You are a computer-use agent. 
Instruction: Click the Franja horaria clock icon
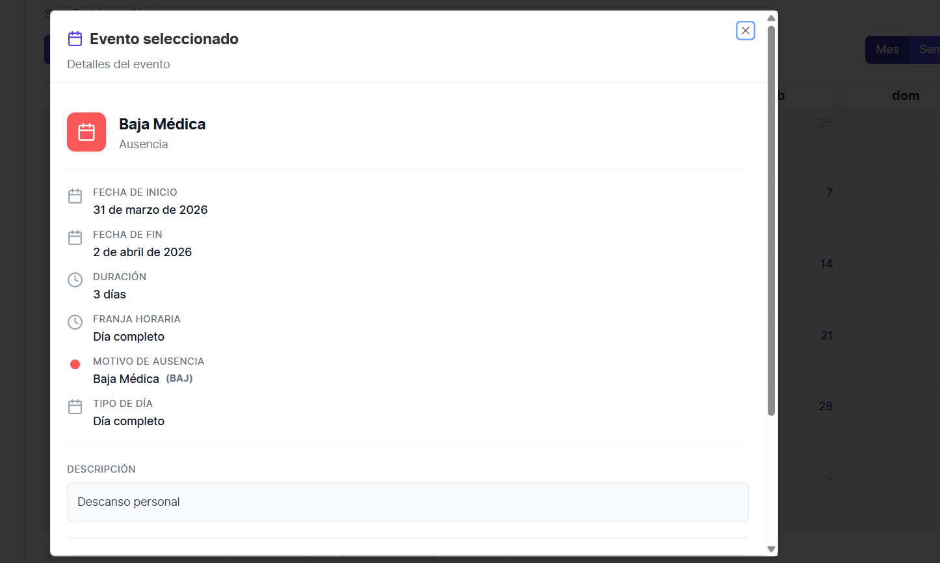point(75,322)
